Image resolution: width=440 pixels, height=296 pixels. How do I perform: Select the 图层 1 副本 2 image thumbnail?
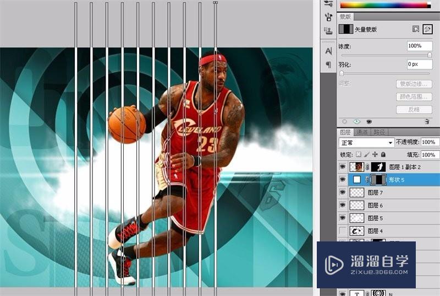click(x=356, y=167)
